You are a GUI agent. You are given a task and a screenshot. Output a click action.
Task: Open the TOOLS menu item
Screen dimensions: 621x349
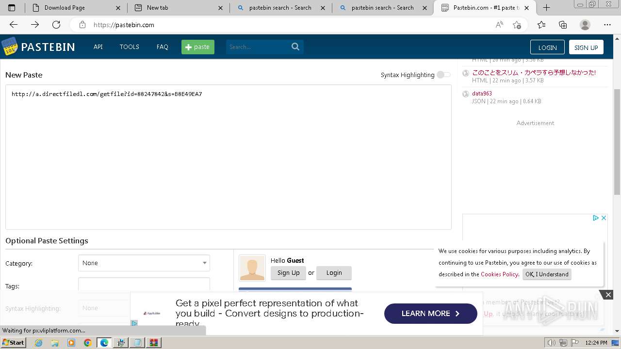pos(130,47)
